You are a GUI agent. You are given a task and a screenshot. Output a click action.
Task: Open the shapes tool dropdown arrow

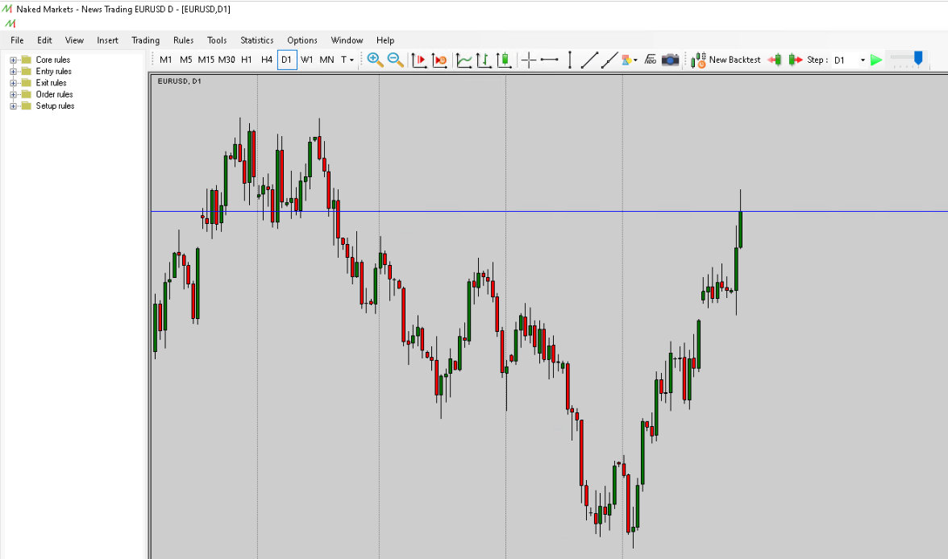coord(636,60)
